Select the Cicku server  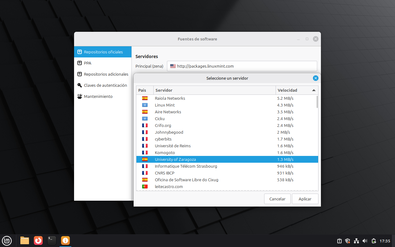point(227,119)
